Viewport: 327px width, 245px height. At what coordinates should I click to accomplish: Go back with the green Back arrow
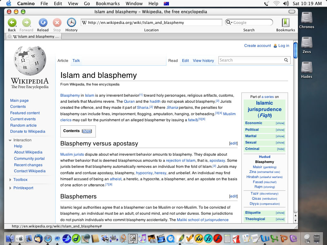(x=12, y=23)
